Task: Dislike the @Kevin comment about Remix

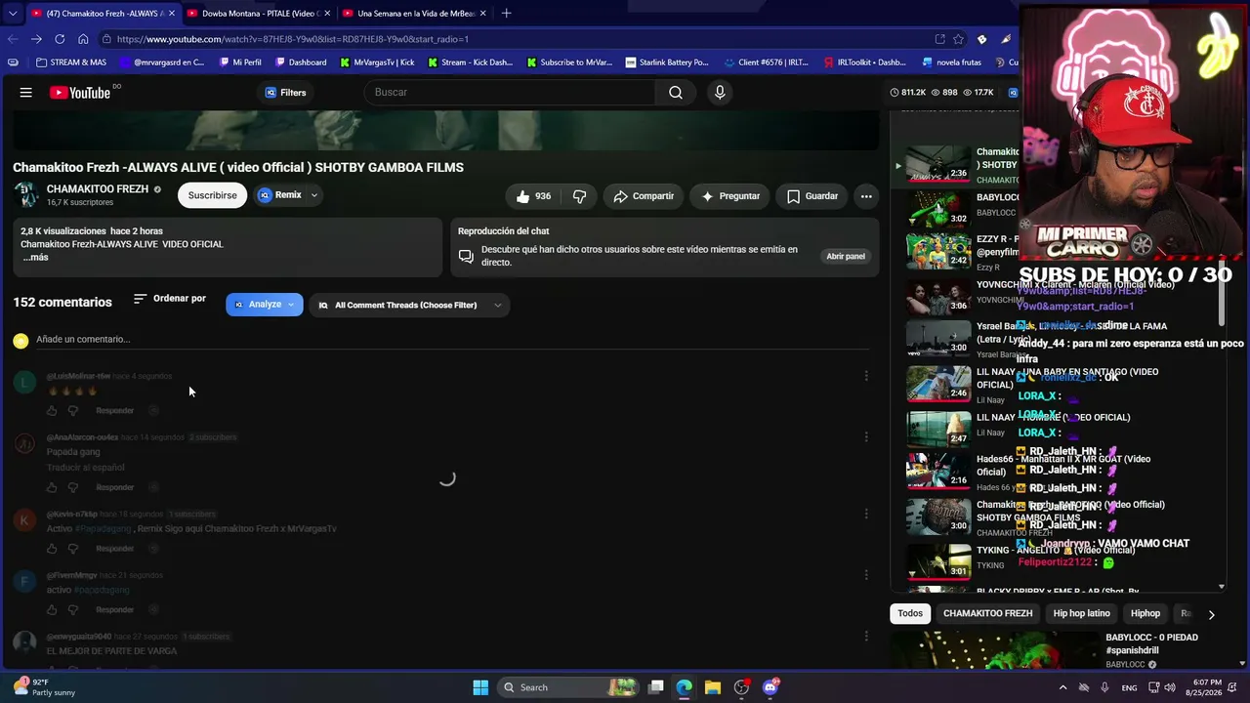Action: pos(72,549)
